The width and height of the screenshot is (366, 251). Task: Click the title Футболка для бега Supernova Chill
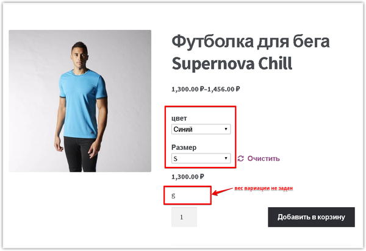pyautogui.click(x=251, y=52)
